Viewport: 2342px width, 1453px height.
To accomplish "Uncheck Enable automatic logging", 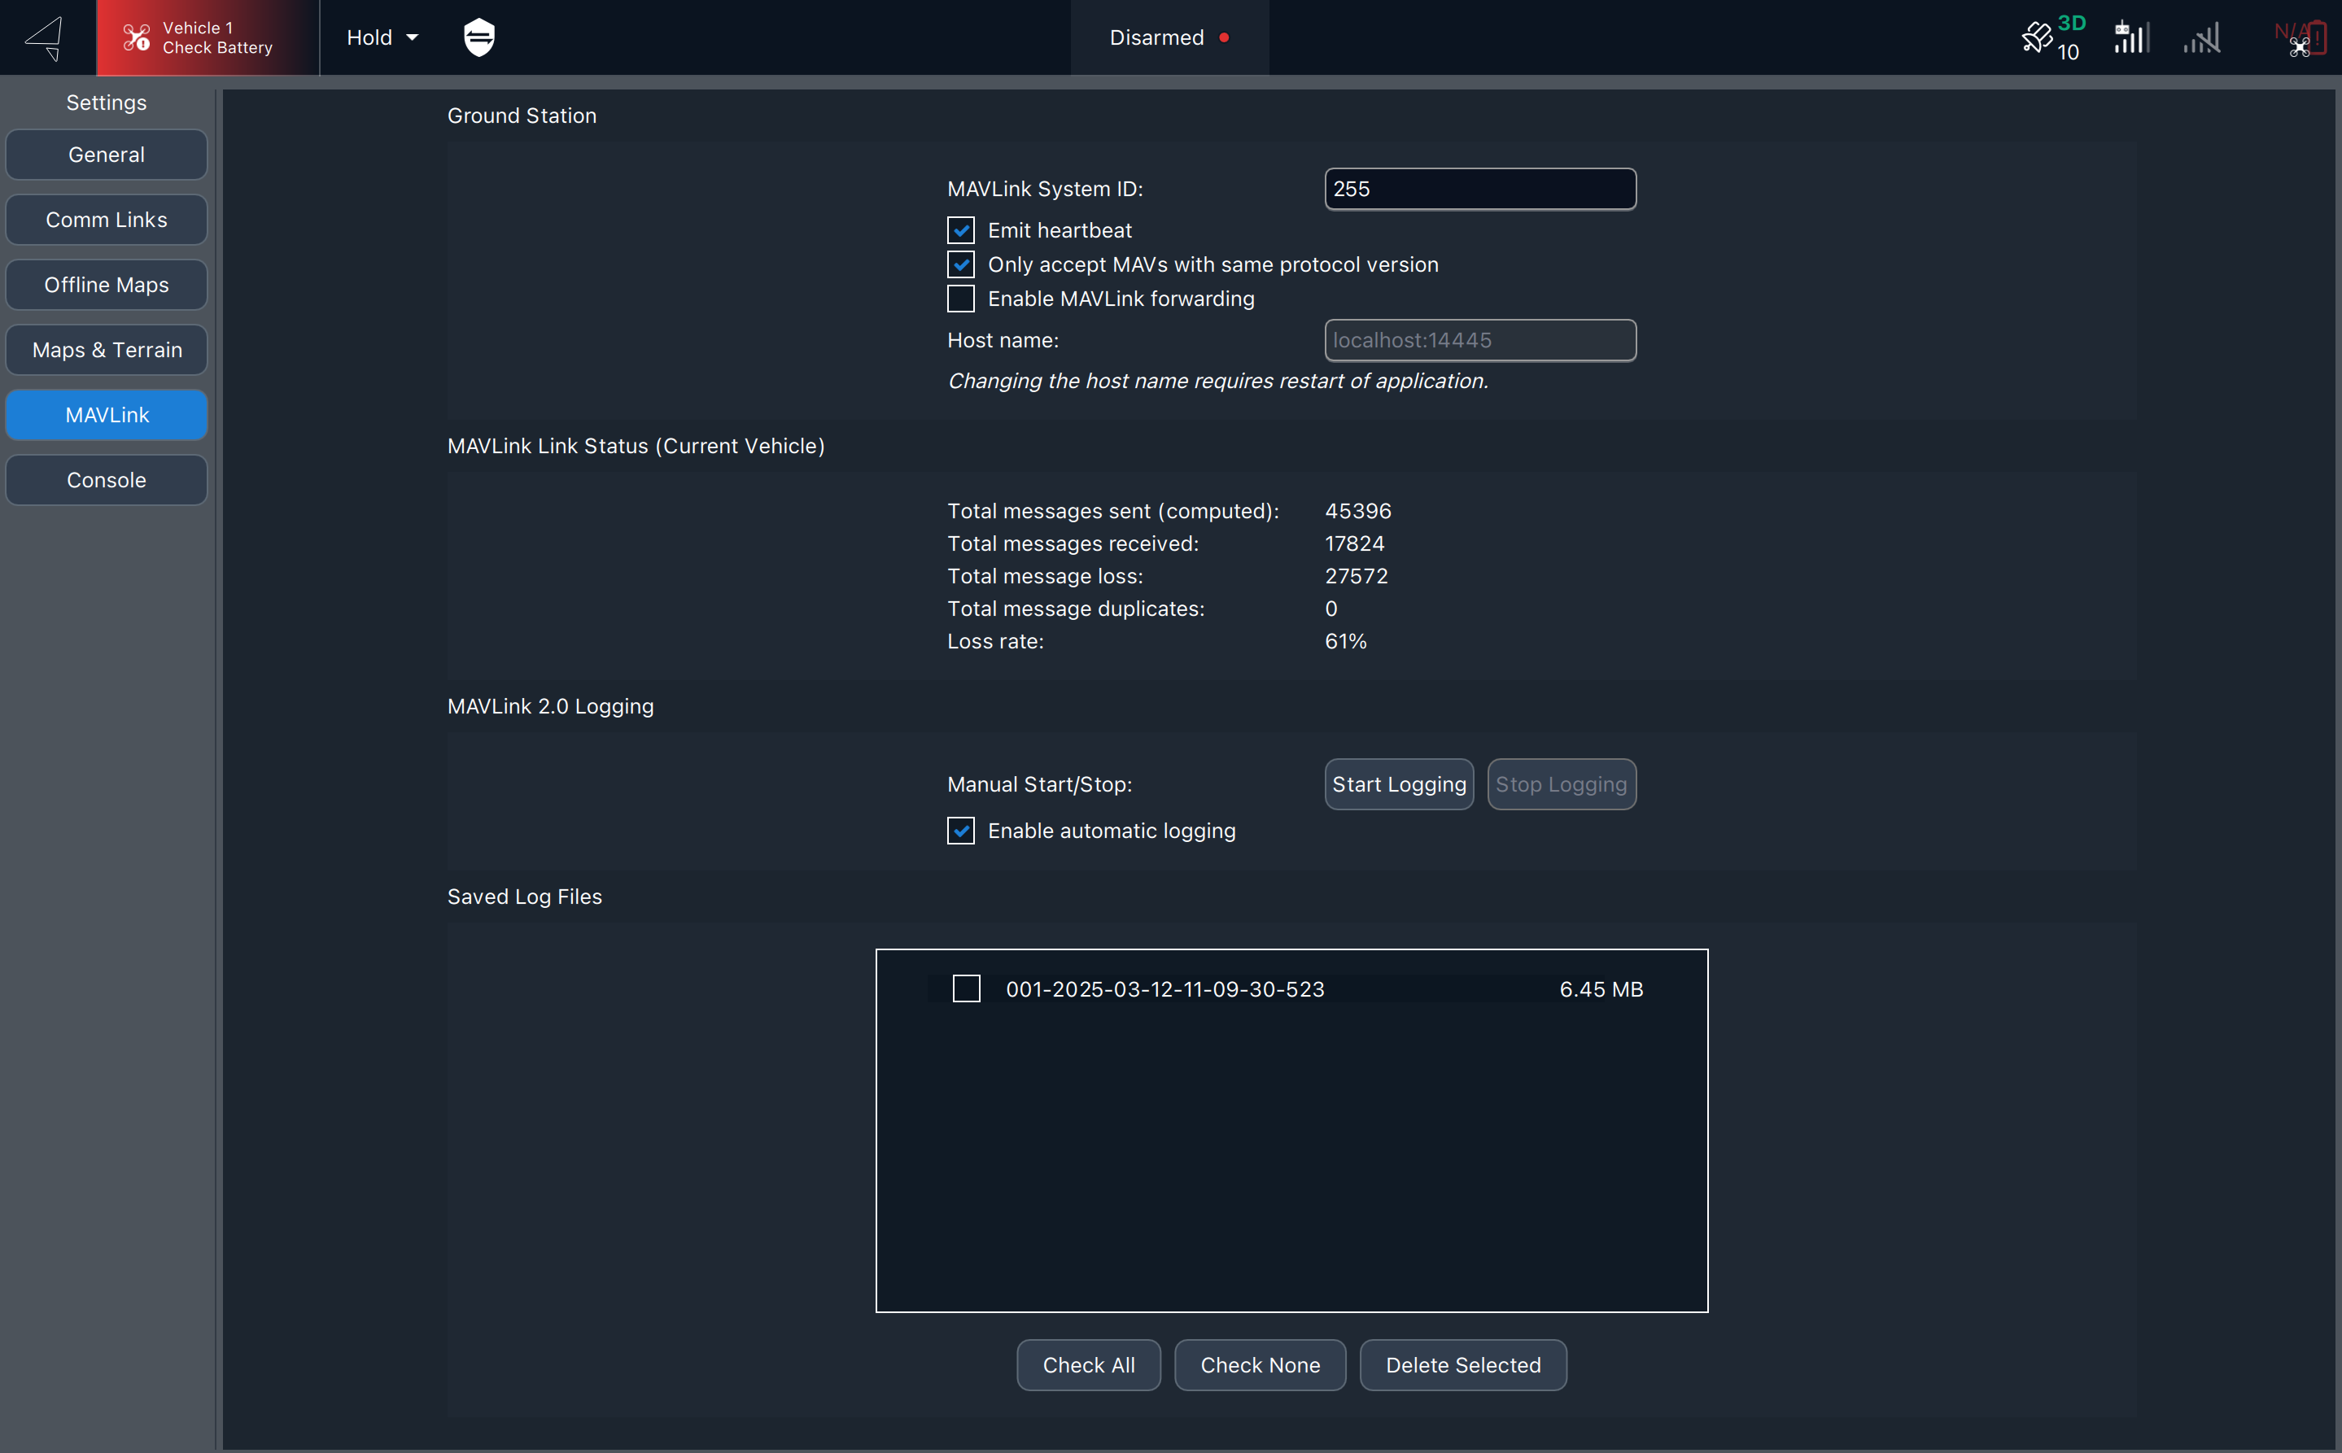I will 960,831.
